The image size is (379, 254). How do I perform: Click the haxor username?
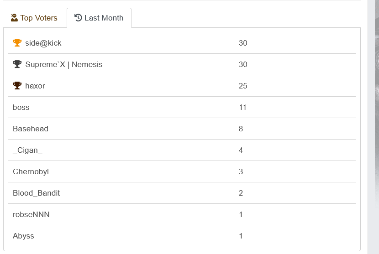coord(35,86)
